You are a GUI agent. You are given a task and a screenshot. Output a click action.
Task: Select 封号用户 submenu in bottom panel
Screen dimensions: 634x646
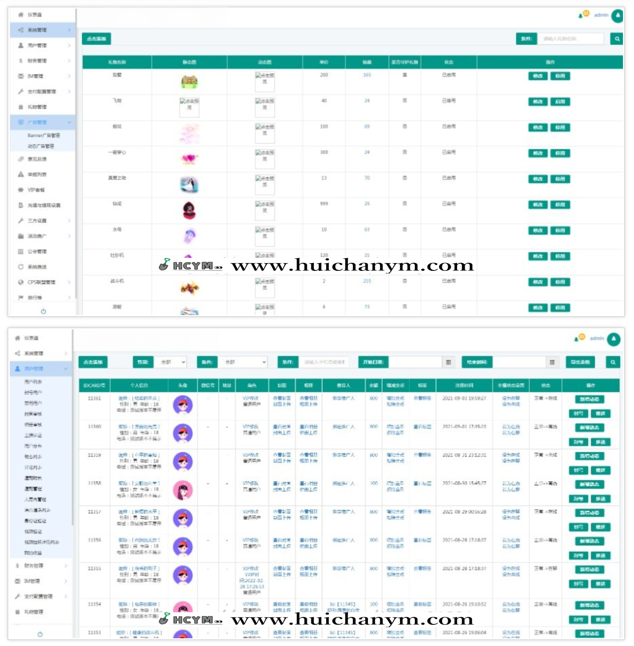point(33,392)
